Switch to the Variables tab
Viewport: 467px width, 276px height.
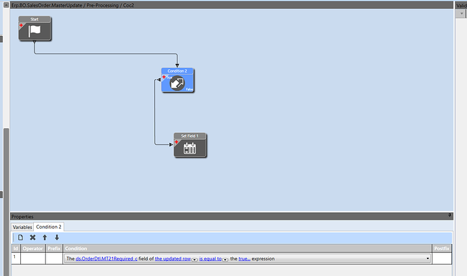[22, 227]
